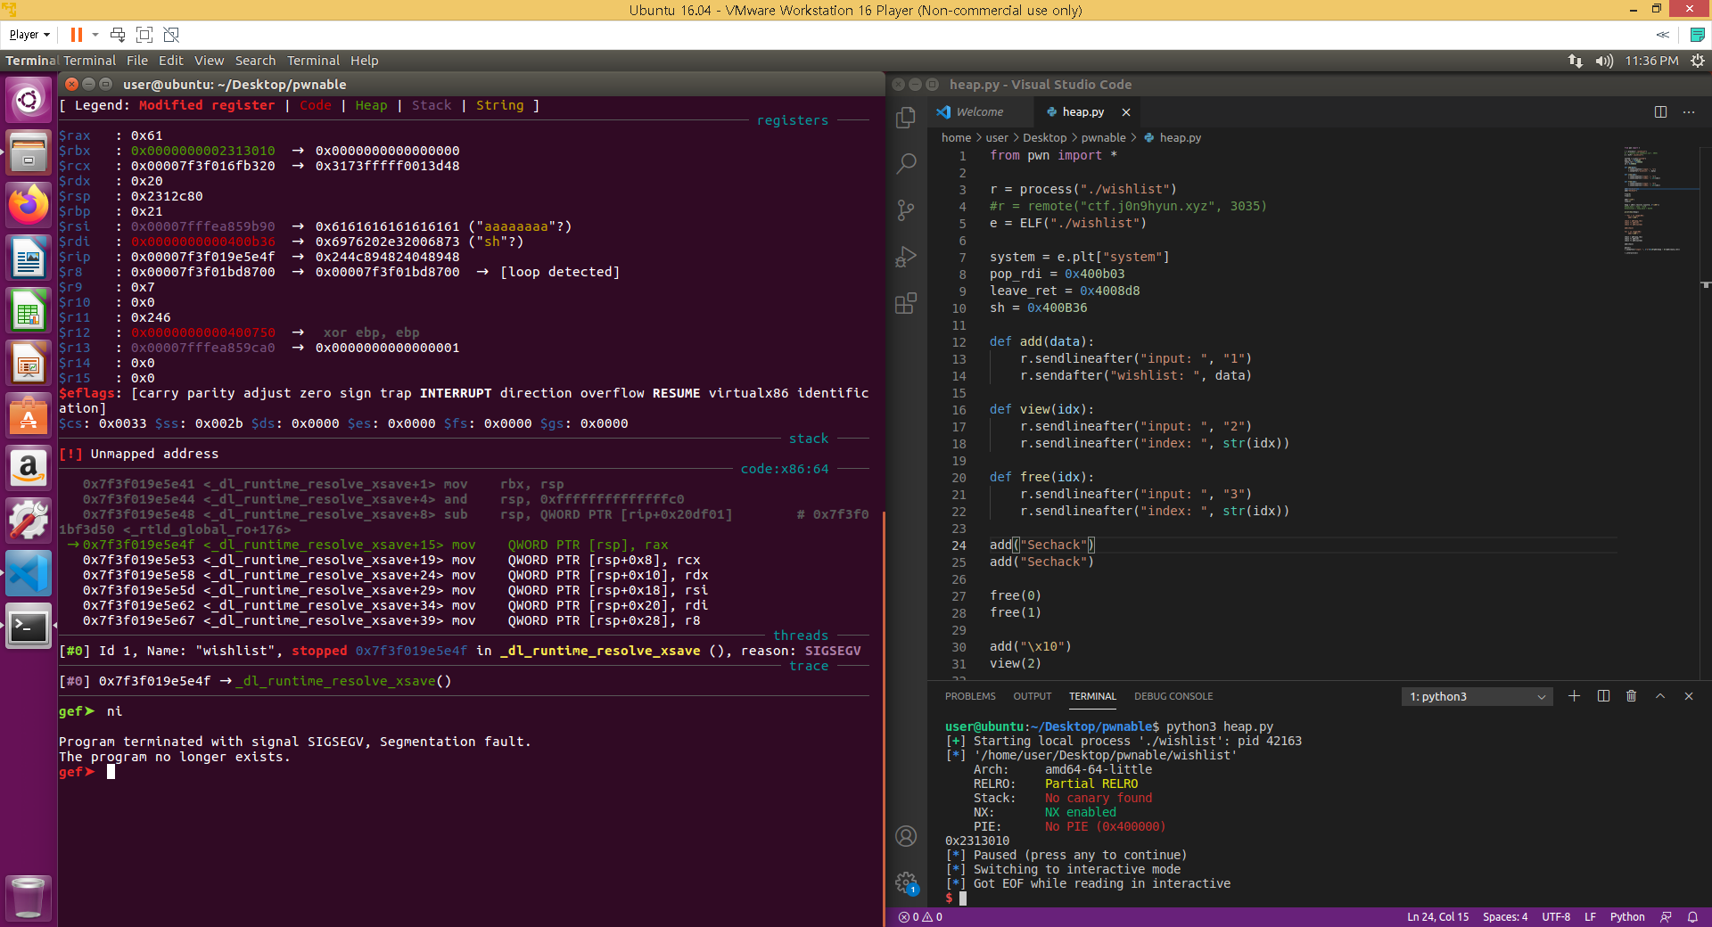Open the Ubuntu sound volume indicator

click(1604, 61)
